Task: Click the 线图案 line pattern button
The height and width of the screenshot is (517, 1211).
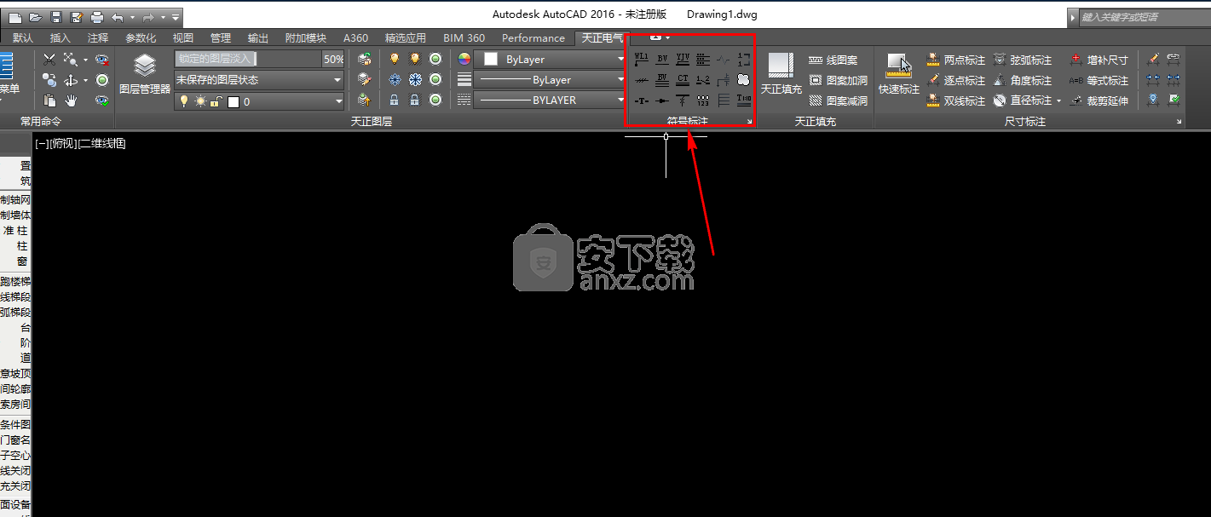Action: (833, 60)
